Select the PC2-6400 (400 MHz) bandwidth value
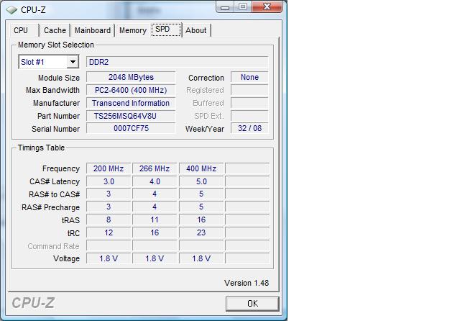The width and height of the screenshot is (460, 321). [x=131, y=90]
